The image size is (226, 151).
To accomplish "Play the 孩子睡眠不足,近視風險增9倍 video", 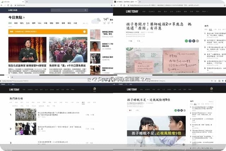I will coord(156,131).
